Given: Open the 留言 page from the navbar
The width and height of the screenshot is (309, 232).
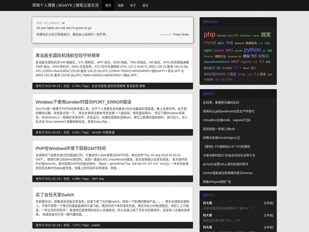Looking at the screenshot, I should pyautogui.click(x=145, y=6).
